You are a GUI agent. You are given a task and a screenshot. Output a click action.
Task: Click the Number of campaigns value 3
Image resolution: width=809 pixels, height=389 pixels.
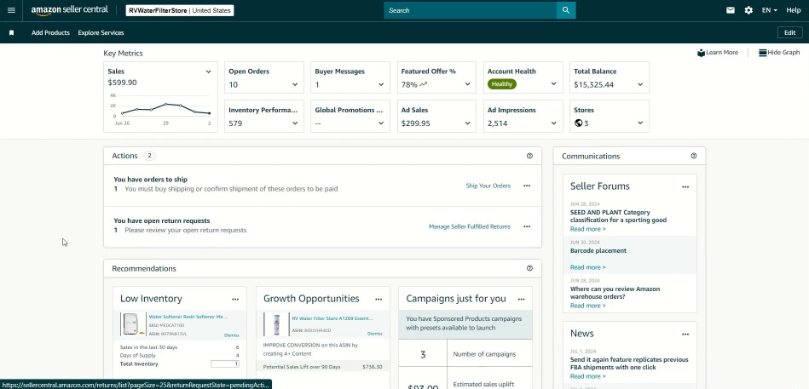423,354
